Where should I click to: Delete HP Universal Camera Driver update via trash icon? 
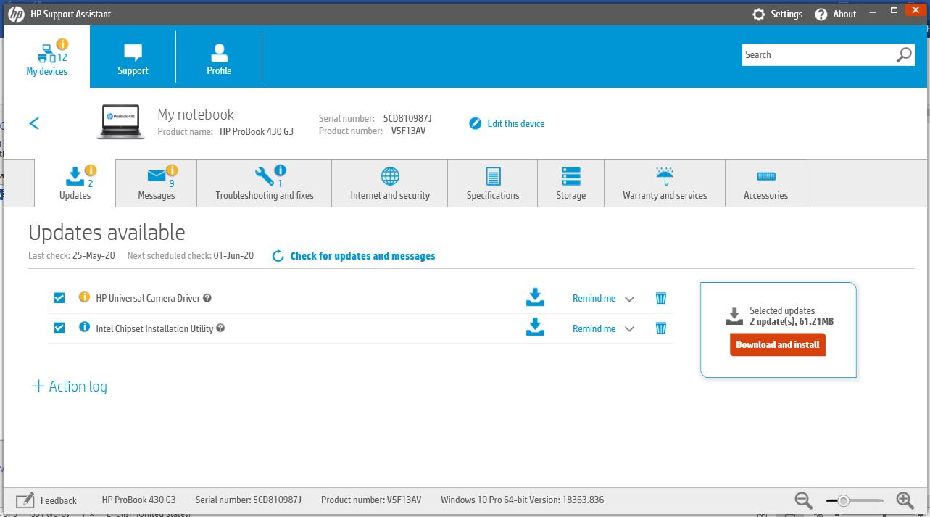tap(661, 298)
